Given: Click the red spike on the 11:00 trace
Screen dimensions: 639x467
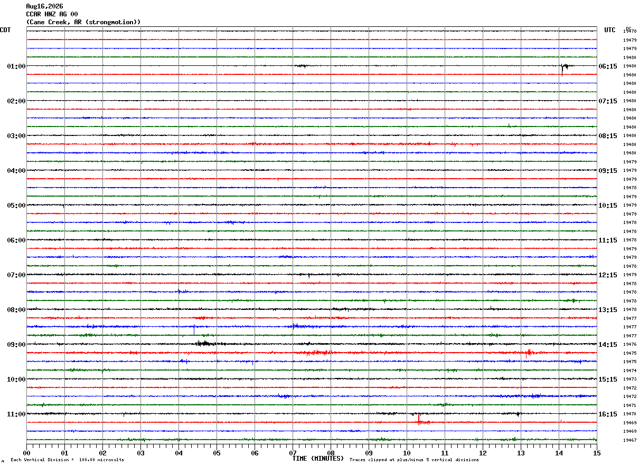Looking at the screenshot, I should coord(419,420).
